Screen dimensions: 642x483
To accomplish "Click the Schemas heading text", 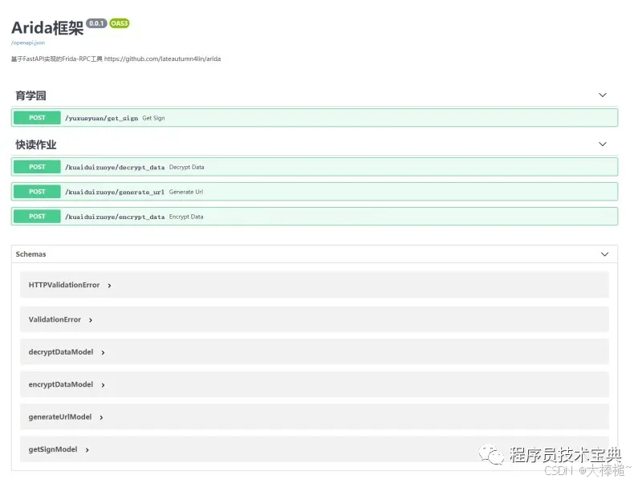I will click(30, 254).
